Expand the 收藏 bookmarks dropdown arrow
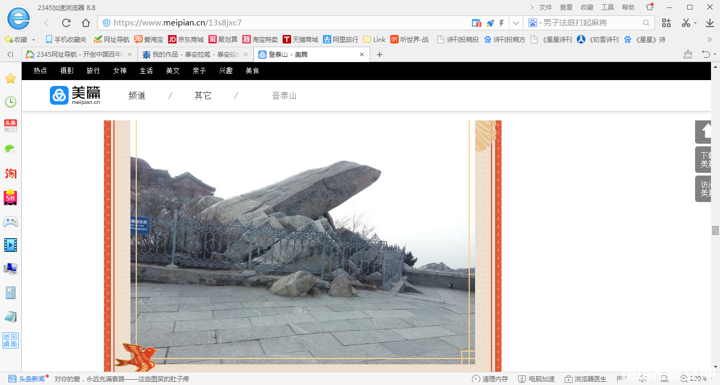Viewport: 720px width, 385px height. tap(34, 40)
